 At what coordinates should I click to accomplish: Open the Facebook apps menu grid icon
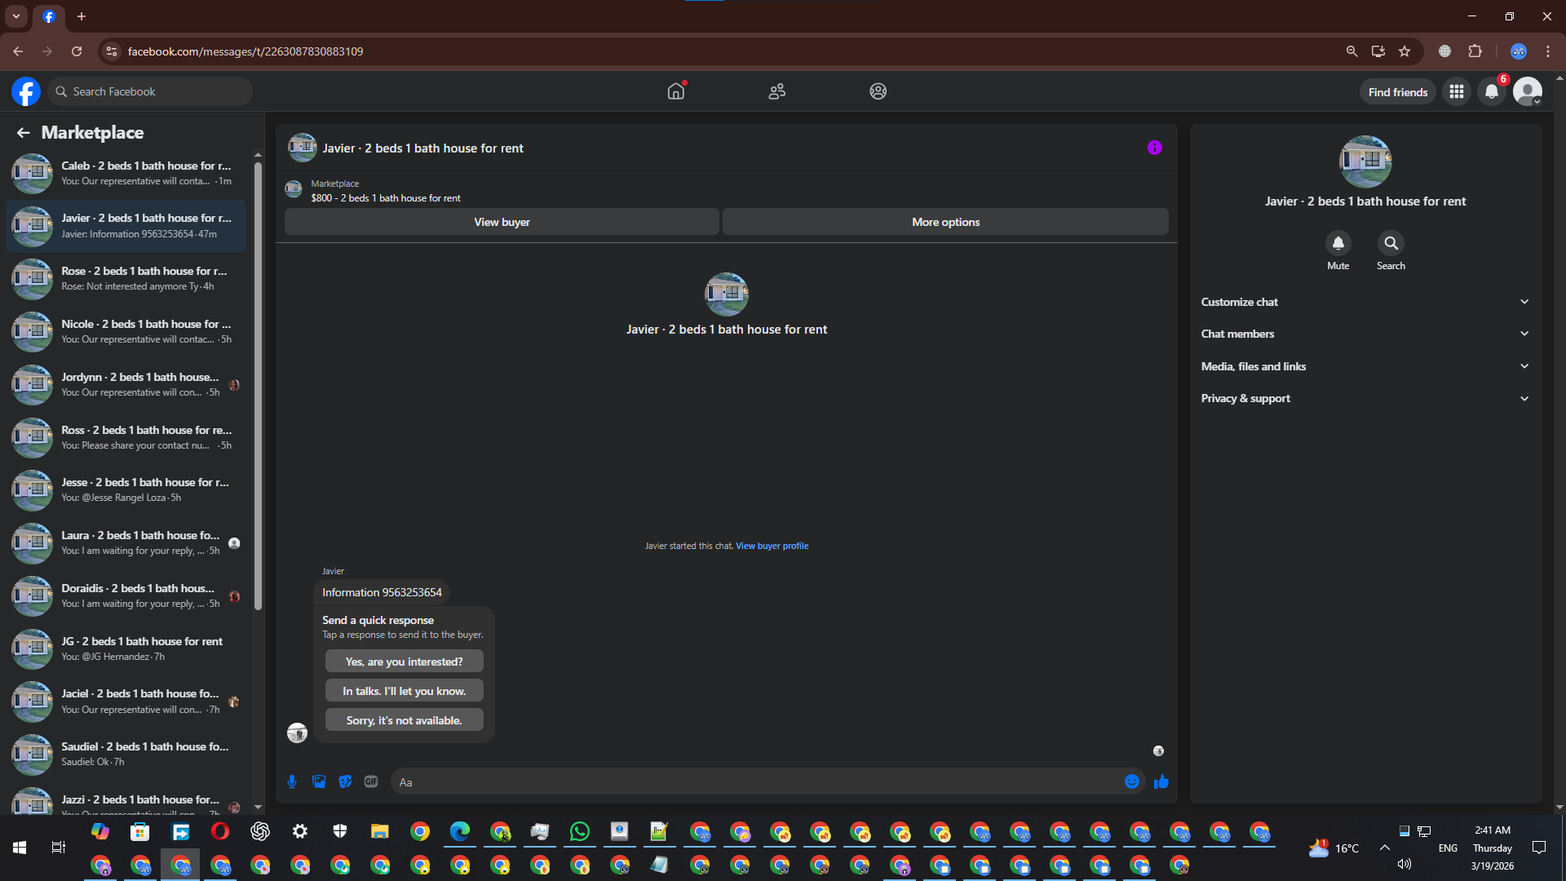click(x=1457, y=91)
